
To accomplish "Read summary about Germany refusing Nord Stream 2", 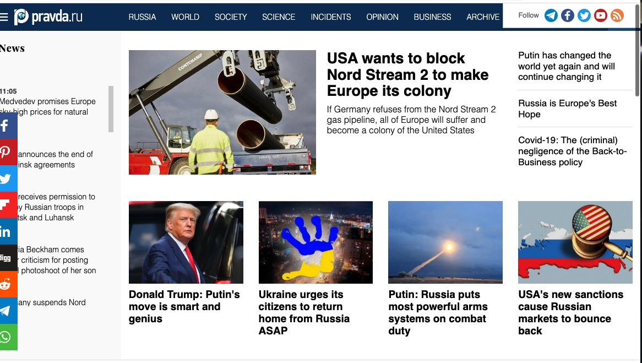I will click(411, 120).
